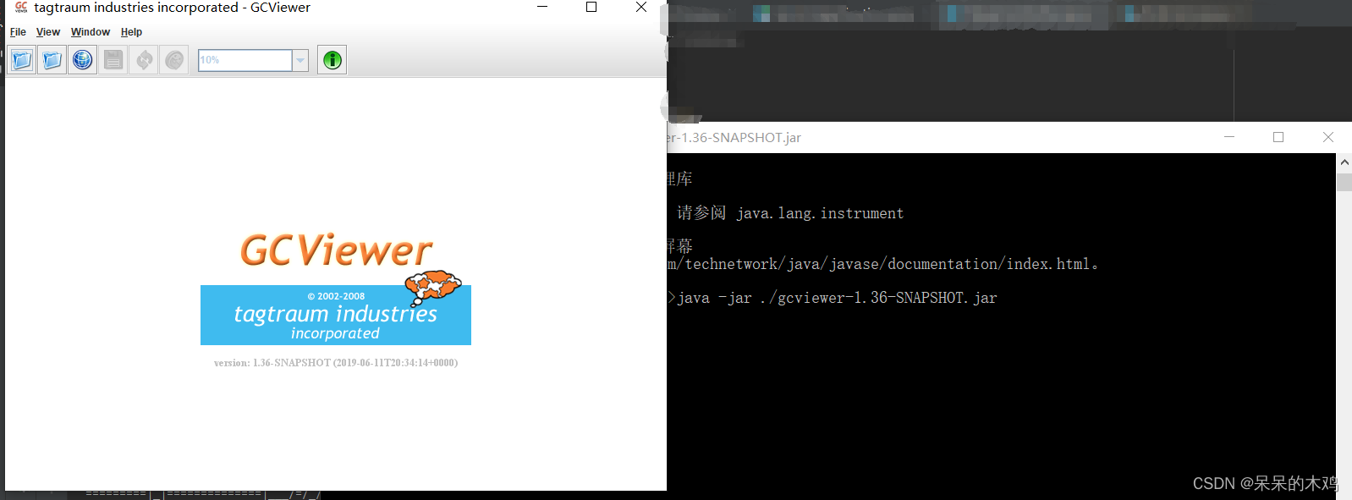Minimize the GCViewer window

click(542, 8)
